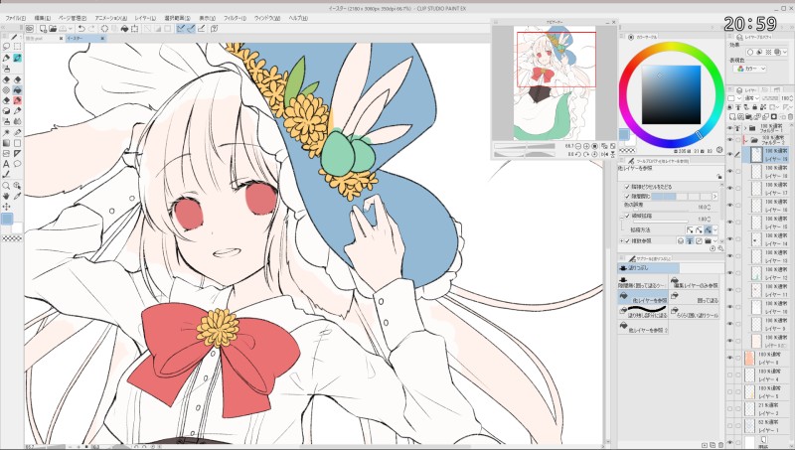Viewport: 795px width, 450px height.
Task: Click the Delete layer trash icon
Action: pos(790,117)
